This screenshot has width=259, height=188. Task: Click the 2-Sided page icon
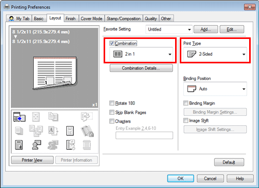click(x=192, y=54)
